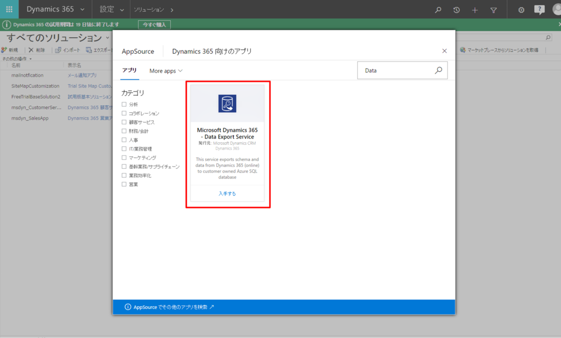Open the settings gear icon

[x=522, y=10]
